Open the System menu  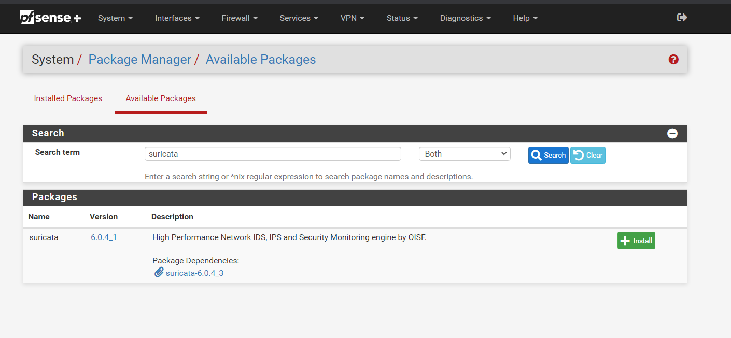click(115, 18)
